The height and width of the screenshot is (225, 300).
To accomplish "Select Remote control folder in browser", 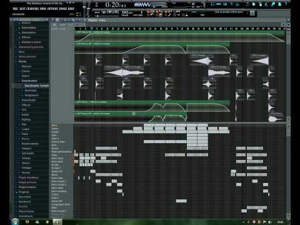I will tap(31, 42).
